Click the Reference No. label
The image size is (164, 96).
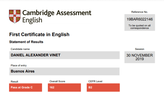pos(140,12)
